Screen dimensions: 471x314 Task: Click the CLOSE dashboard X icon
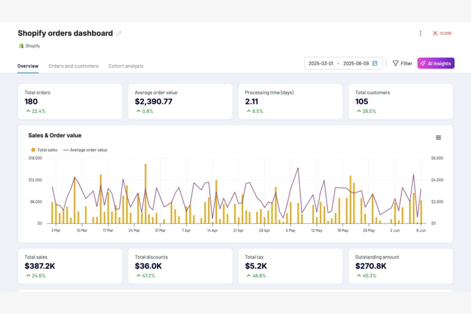point(435,33)
